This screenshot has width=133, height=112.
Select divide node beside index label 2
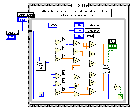pyautogui.click(x=58, y=59)
